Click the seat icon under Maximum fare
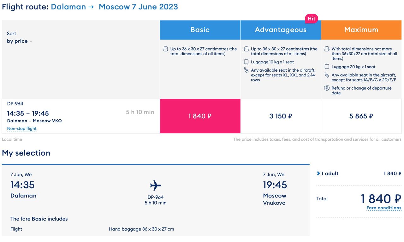The image size is (404, 242). coord(327,75)
